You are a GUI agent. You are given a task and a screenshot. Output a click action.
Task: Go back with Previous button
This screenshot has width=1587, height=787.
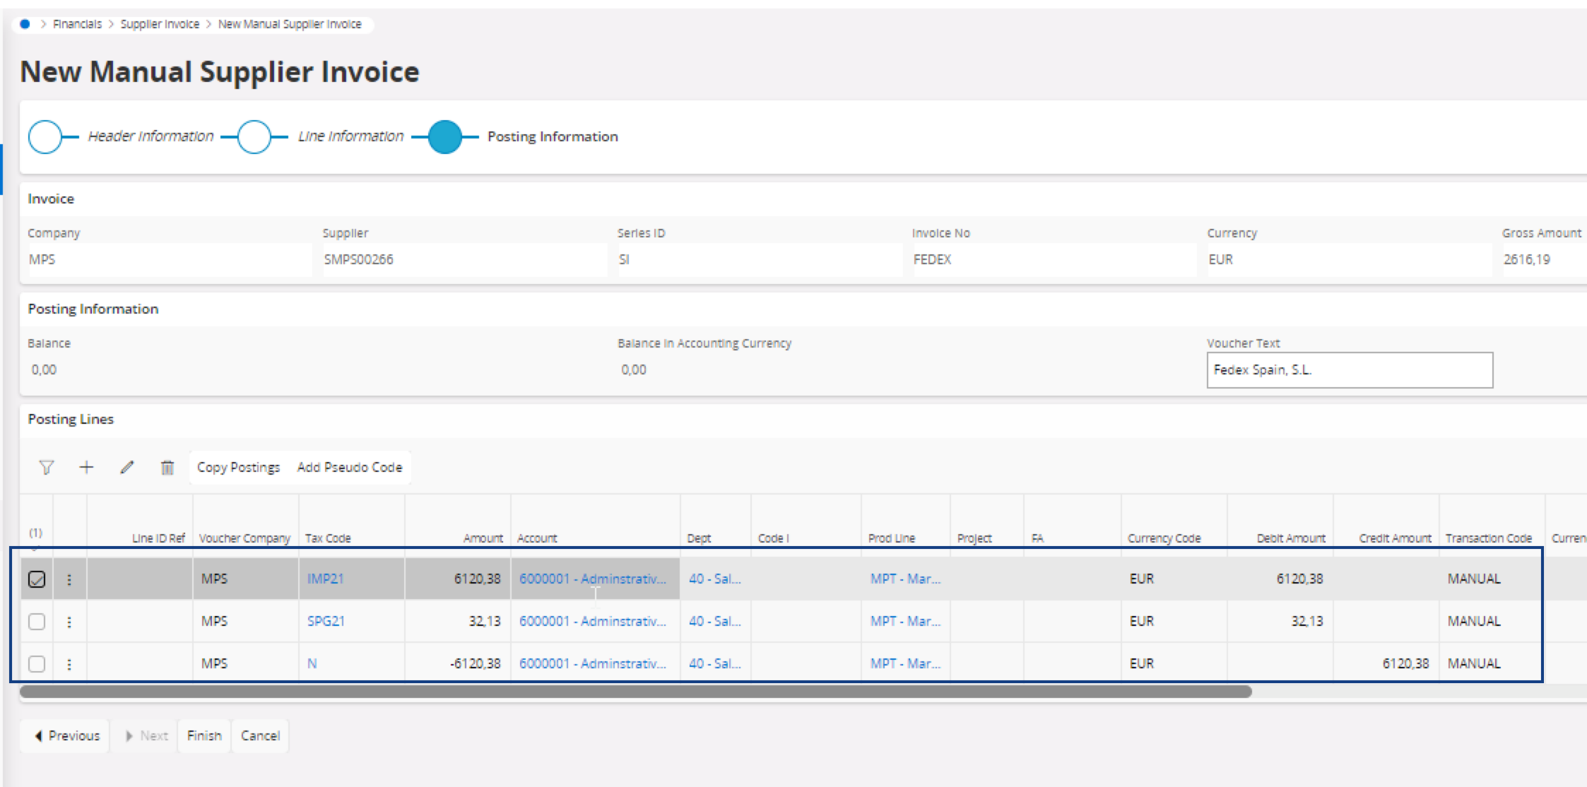(x=67, y=736)
